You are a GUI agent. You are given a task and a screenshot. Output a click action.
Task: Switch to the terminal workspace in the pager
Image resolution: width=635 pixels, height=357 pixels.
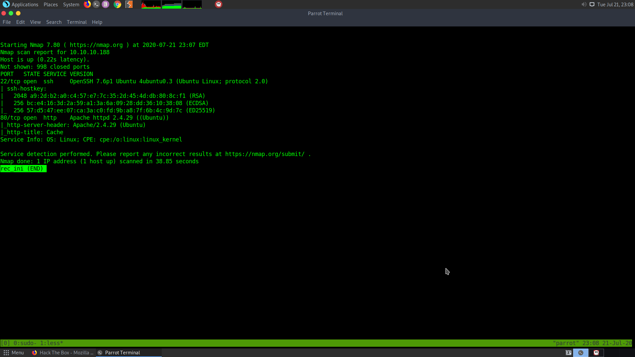point(581,353)
